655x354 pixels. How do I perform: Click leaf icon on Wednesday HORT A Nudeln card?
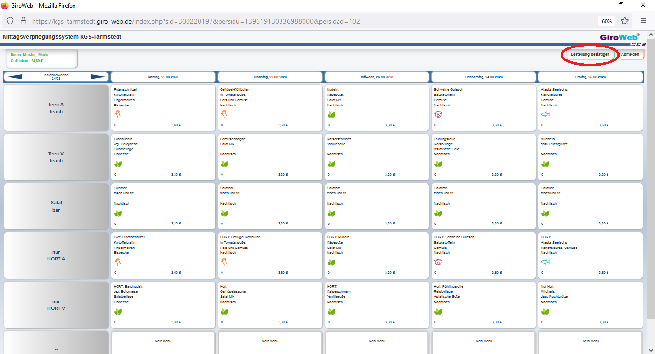pyautogui.click(x=331, y=262)
